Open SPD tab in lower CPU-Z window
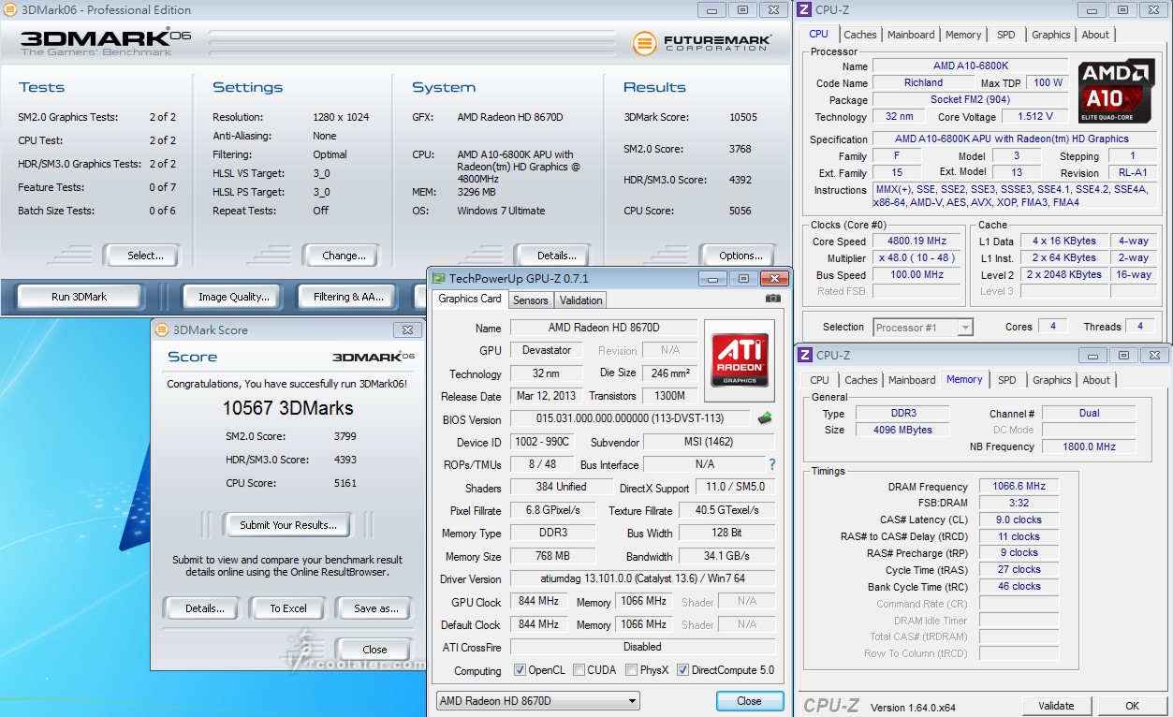This screenshot has width=1173, height=717. click(x=1006, y=380)
